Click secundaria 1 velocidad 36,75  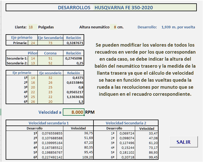(x=88, y=133)
